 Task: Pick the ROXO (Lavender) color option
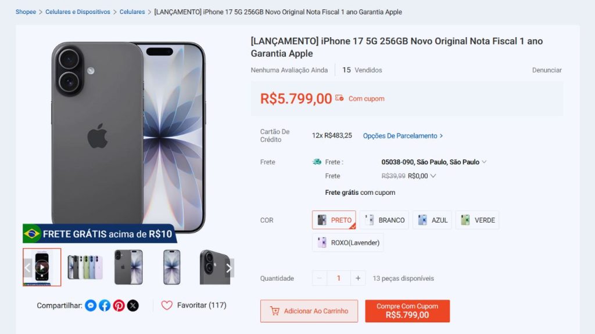tap(347, 242)
